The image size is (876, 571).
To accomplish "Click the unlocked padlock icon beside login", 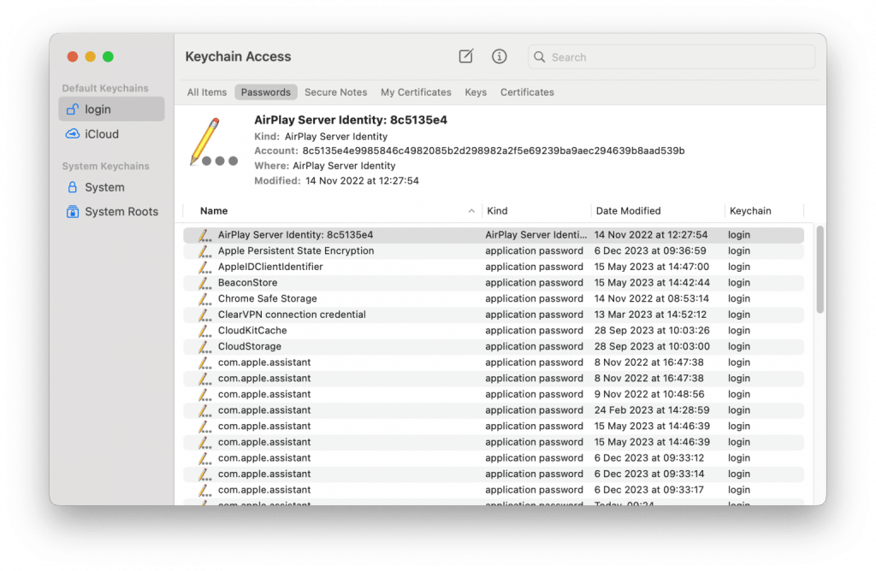I will pos(73,109).
